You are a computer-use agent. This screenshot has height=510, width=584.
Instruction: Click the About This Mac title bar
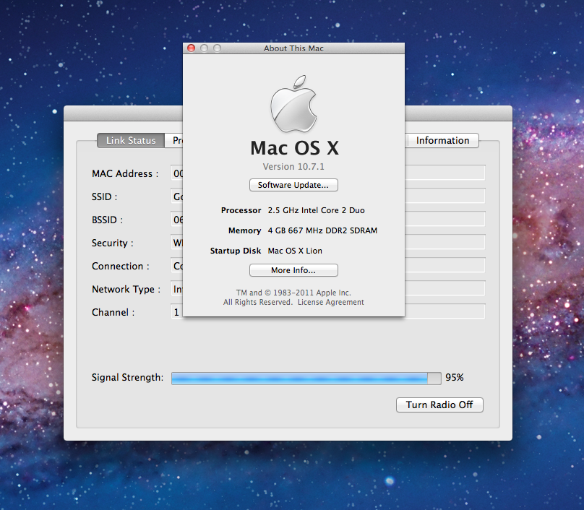293,48
